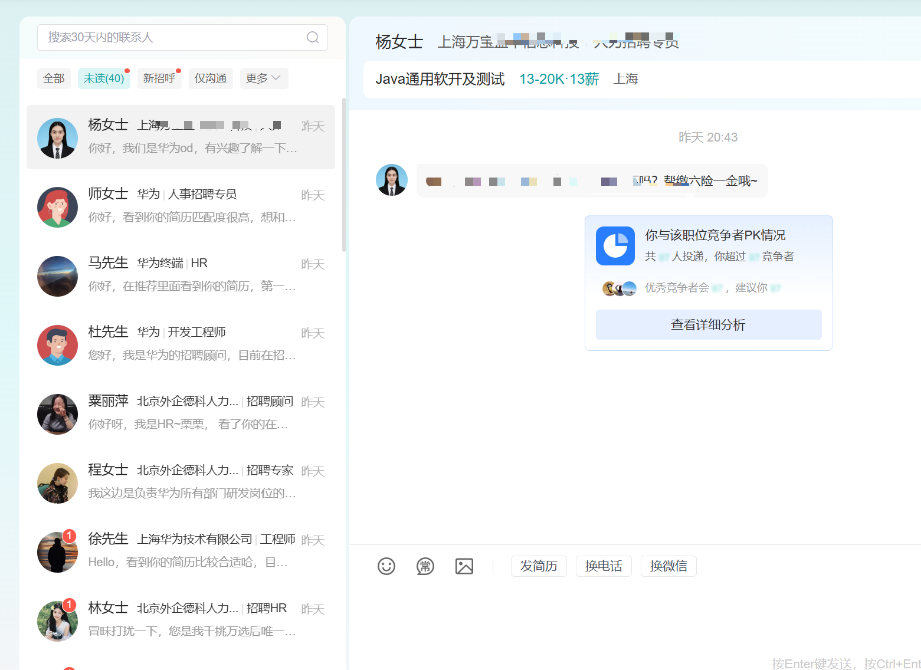Click the contact list scrollbar
This screenshot has width=921, height=670.
pos(344,175)
